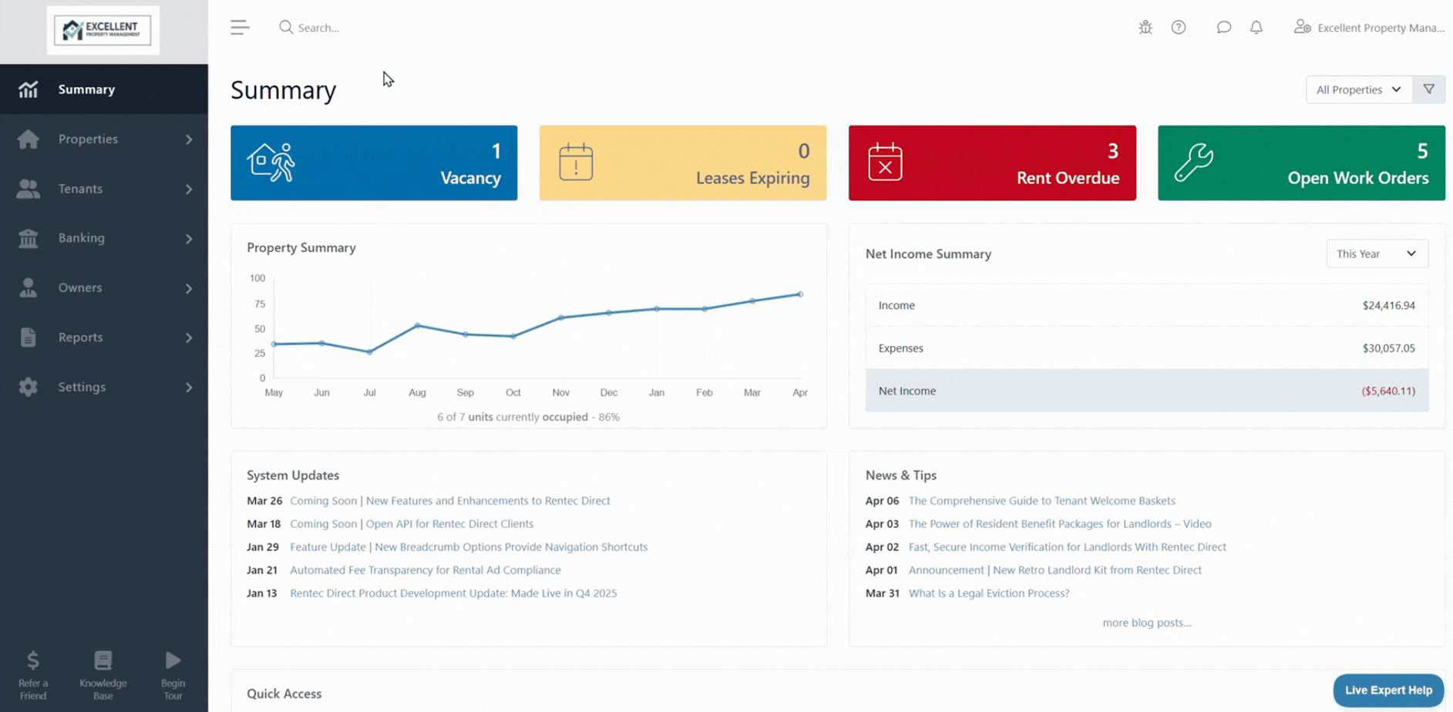Click the bug report icon

click(x=1145, y=28)
